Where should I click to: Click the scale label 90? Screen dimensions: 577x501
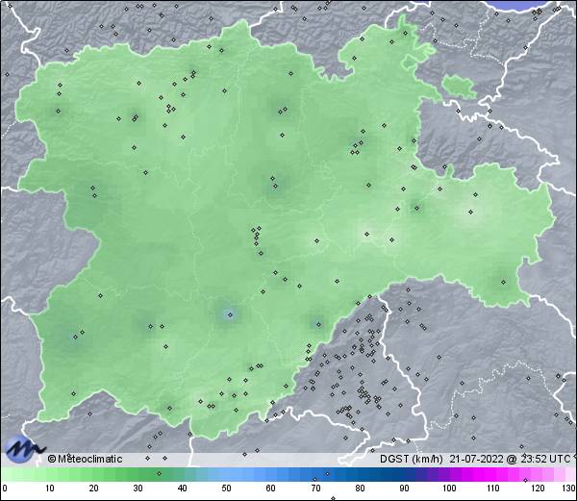click(404, 488)
